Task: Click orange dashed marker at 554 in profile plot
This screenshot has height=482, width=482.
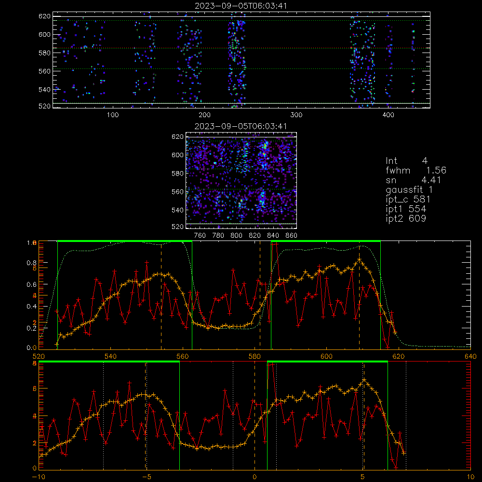Action: point(161,295)
